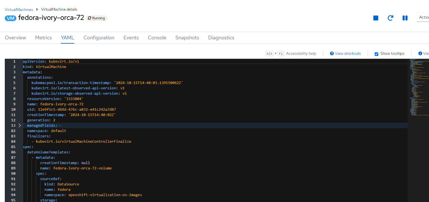Click the blue VM badge icon
Screen dimensions: 429x202
pos(11,18)
